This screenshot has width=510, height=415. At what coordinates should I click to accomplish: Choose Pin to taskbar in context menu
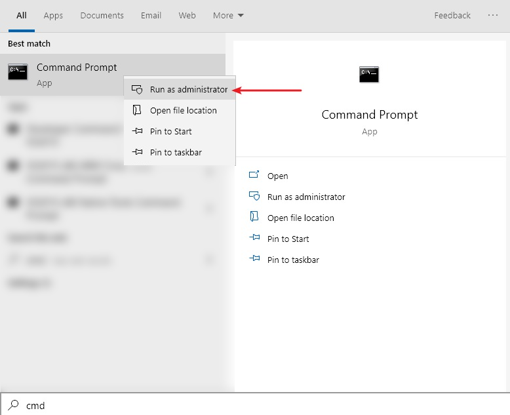coord(180,152)
